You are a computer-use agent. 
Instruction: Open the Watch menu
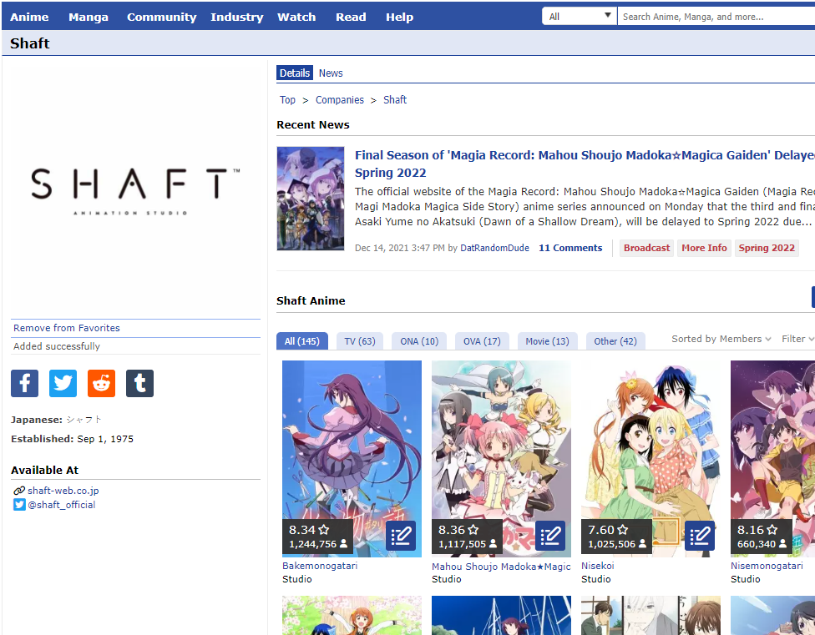(296, 18)
